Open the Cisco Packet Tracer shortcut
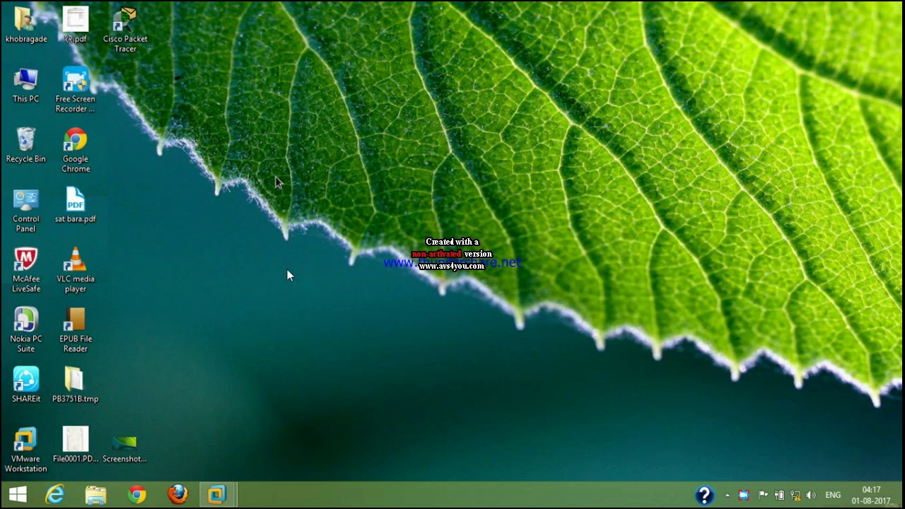 point(125,30)
